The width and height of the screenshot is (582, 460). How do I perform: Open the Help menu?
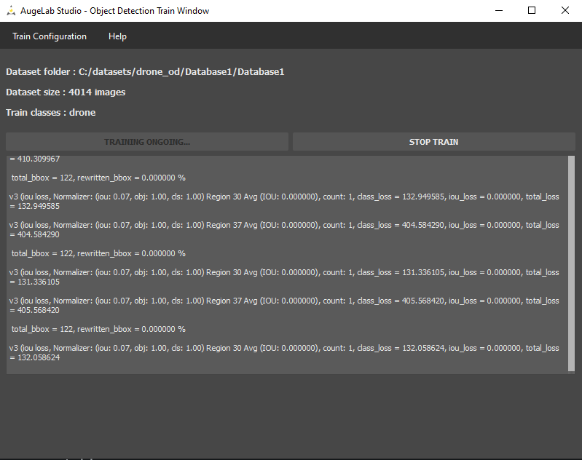[x=117, y=36]
